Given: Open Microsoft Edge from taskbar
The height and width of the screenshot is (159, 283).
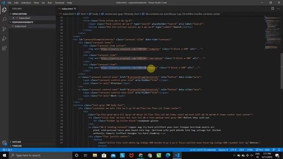Looking at the screenshot, I should 168,155.
